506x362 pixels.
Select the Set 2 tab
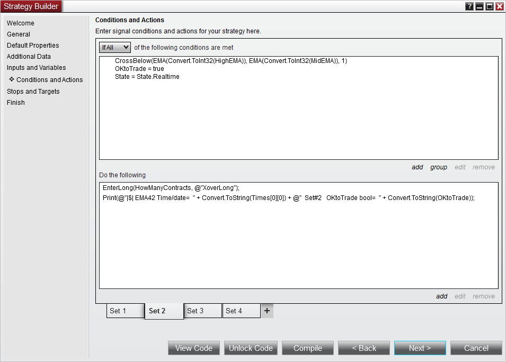coord(164,311)
